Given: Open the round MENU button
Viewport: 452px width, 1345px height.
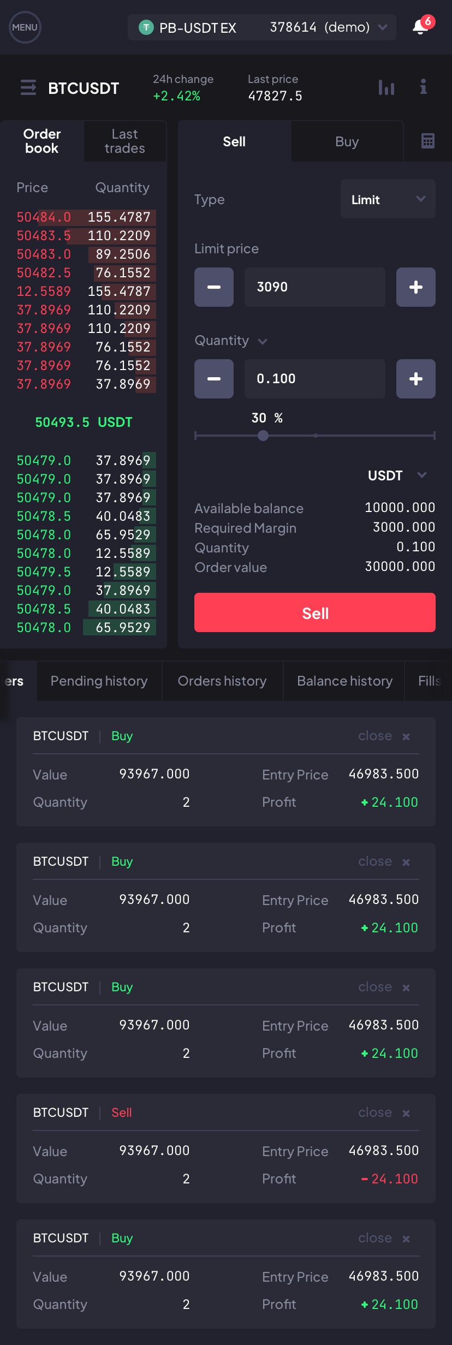Looking at the screenshot, I should point(25,27).
